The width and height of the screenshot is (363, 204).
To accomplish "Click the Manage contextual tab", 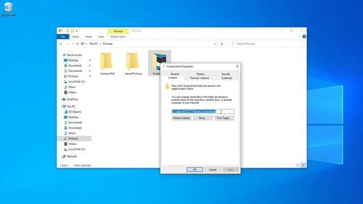I will click(x=118, y=31).
